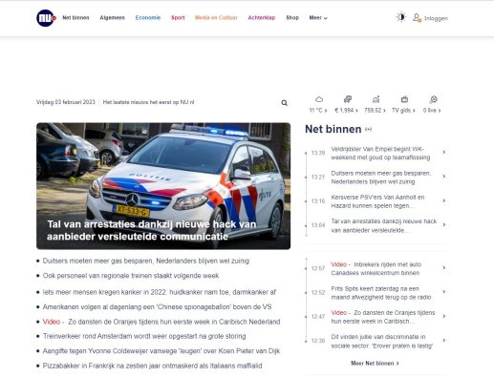Open the Shop link in navigation

click(x=292, y=18)
